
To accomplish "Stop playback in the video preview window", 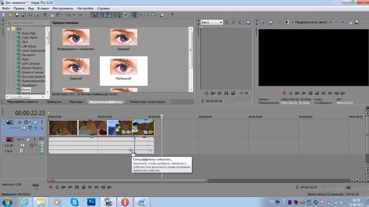I will point(317,93).
